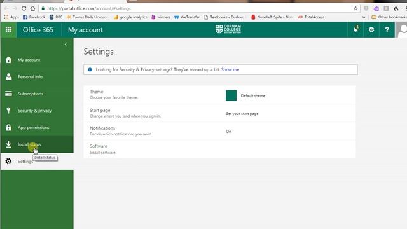Click Default theme label

coord(253,96)
